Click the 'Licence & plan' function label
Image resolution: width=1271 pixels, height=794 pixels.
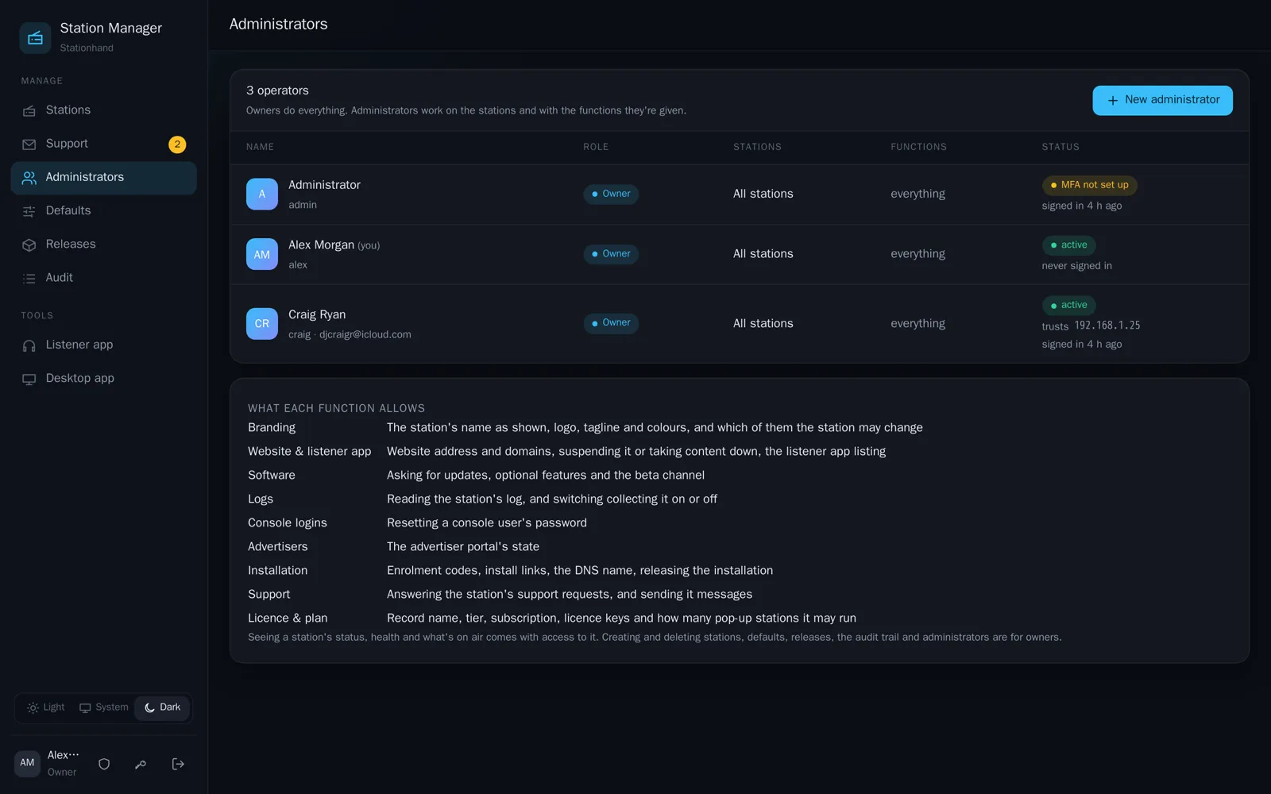(x=288, y=619)
